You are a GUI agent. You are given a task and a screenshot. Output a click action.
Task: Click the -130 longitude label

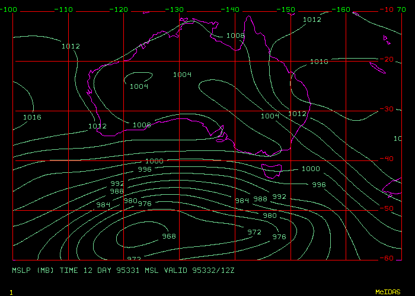tap(176, 9)
